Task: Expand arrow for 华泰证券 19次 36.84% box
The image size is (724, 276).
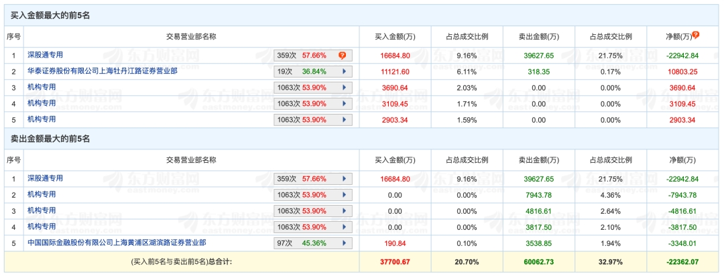Action: 344,72
